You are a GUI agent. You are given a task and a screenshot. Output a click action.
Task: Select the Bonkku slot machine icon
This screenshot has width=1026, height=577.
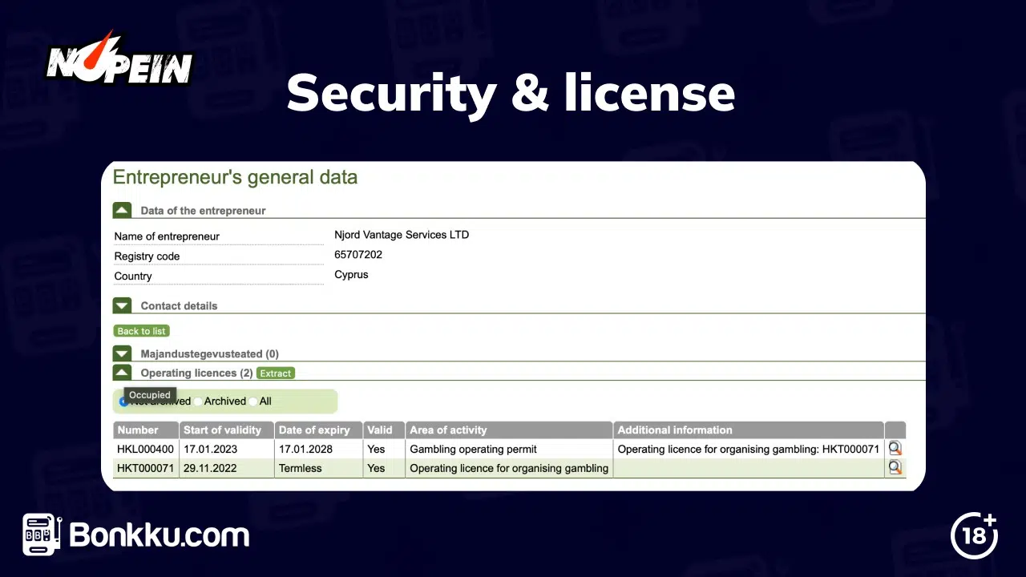coord(38,535)
